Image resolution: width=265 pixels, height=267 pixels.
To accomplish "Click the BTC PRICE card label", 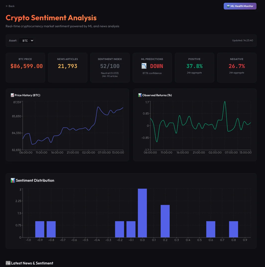I will (x=25, y=59).
